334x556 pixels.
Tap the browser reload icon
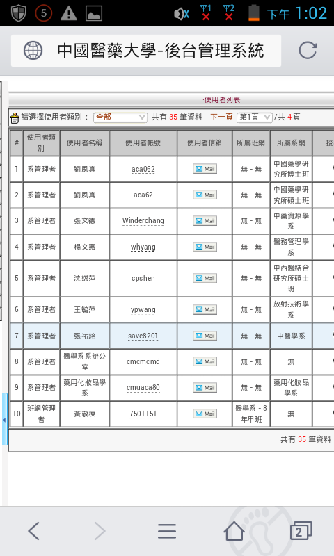click(x=308, y=50)
